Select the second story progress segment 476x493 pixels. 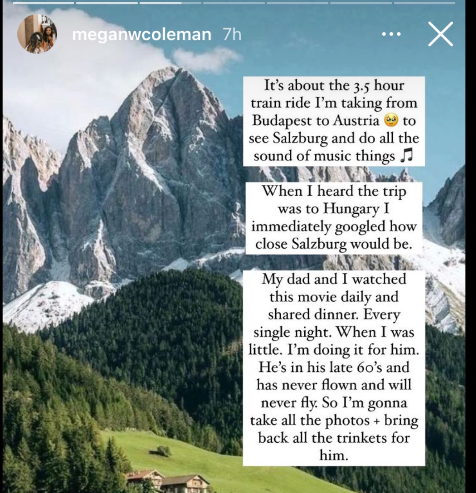click(107, 3)
